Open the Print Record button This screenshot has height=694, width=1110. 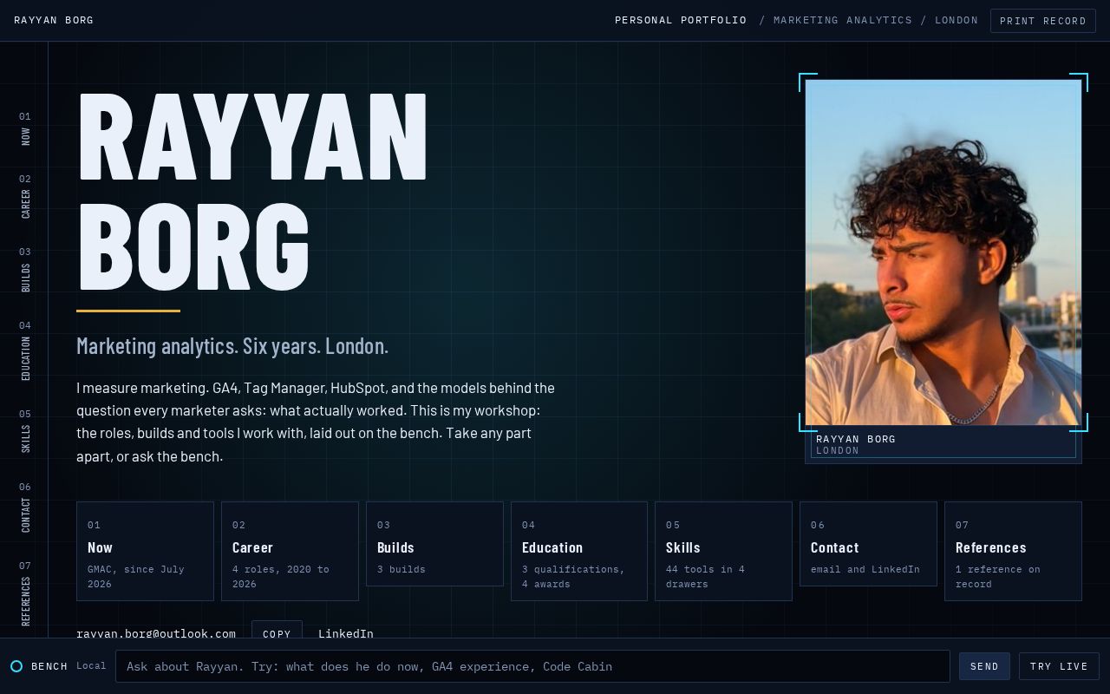pyautogui.click(x=1043, y=21)
